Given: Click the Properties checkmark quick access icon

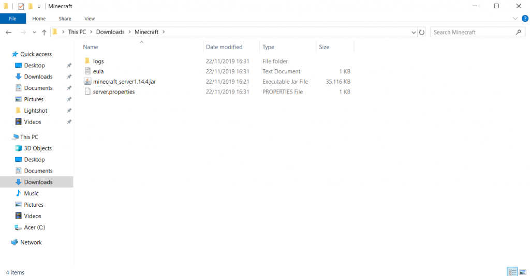Looking at the screenshot, I should [x=21, y=6].
